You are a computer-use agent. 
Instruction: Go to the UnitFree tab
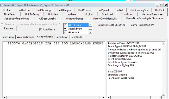71,14
